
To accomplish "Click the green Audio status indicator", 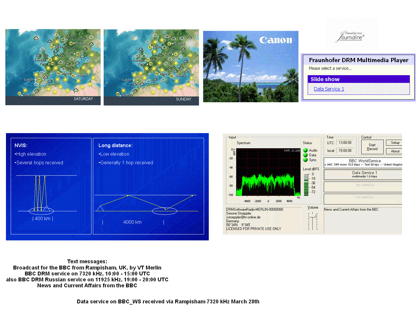I will [x=305, y=150].
